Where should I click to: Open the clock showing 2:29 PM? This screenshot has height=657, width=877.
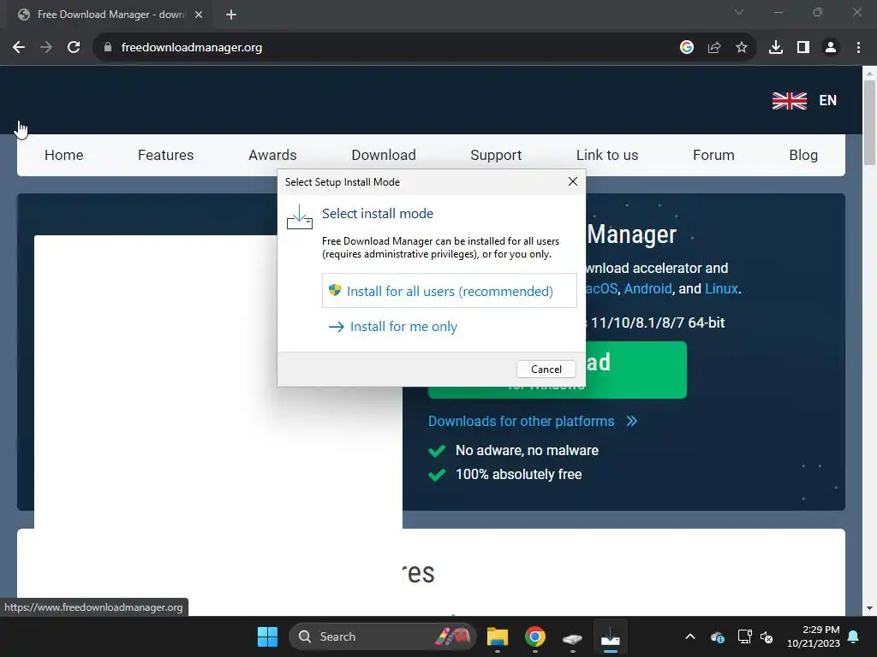point(814,636)
